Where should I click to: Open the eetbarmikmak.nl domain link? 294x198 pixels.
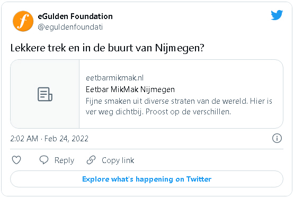click(115, 78)
